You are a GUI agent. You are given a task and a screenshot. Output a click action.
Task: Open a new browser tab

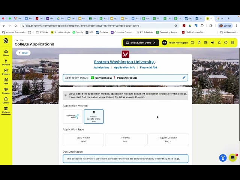(x=228, y=18)
